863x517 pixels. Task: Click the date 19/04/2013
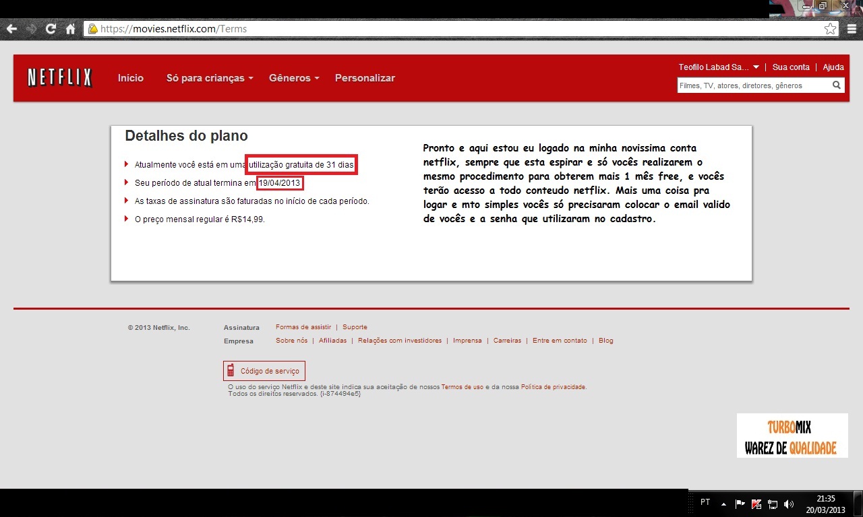[x=280, y=183]
